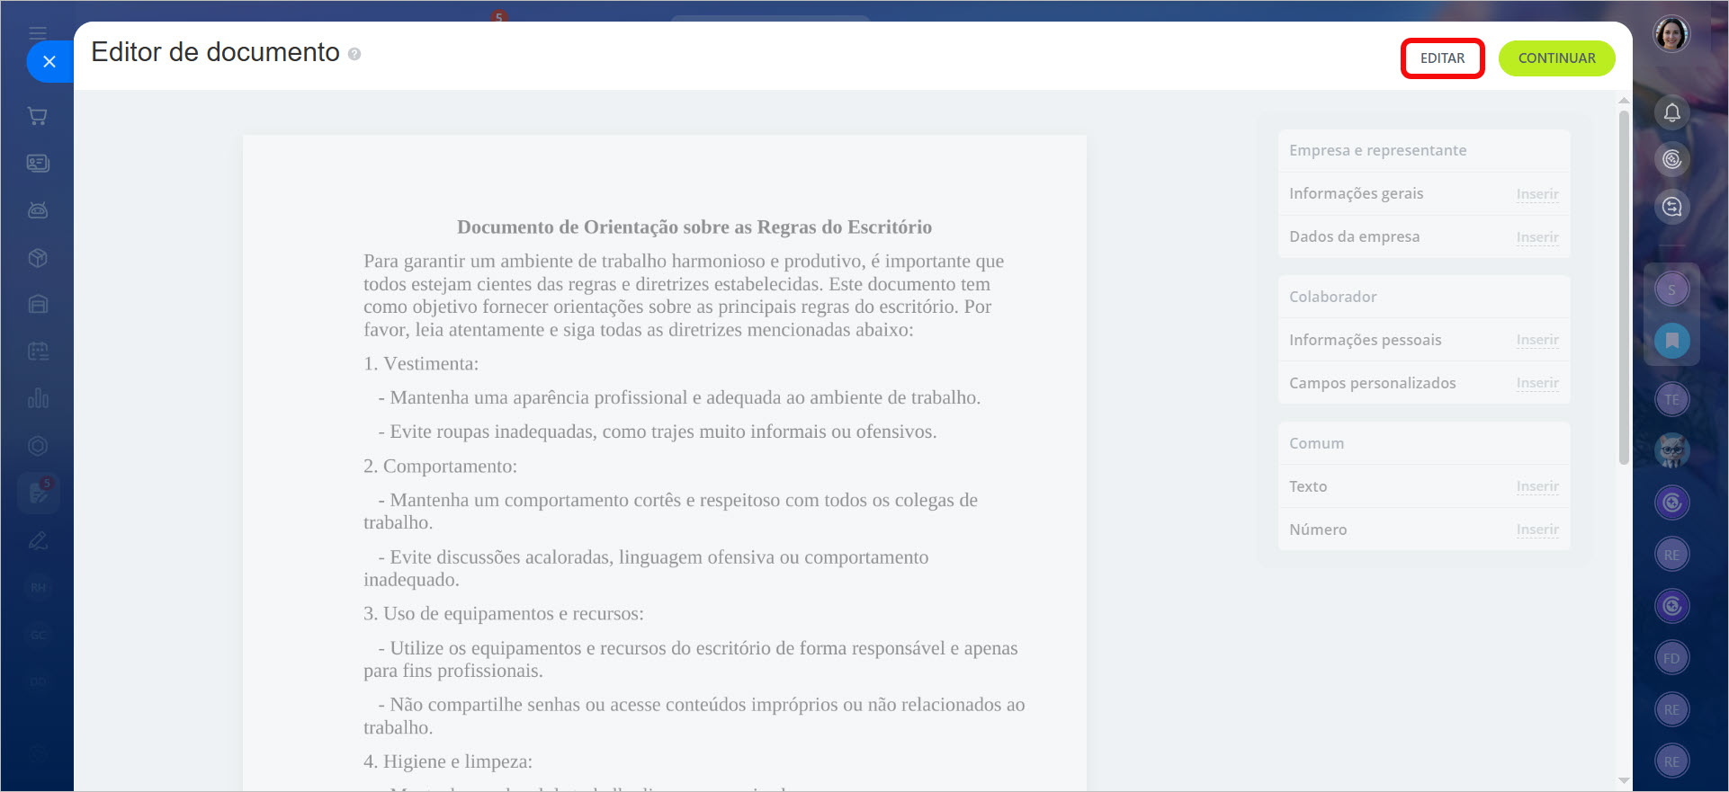The width and height of the screenshot is (1729, 792).
Task: Click the help icon beside Editor de documento
Action: [x=354, y=54]
